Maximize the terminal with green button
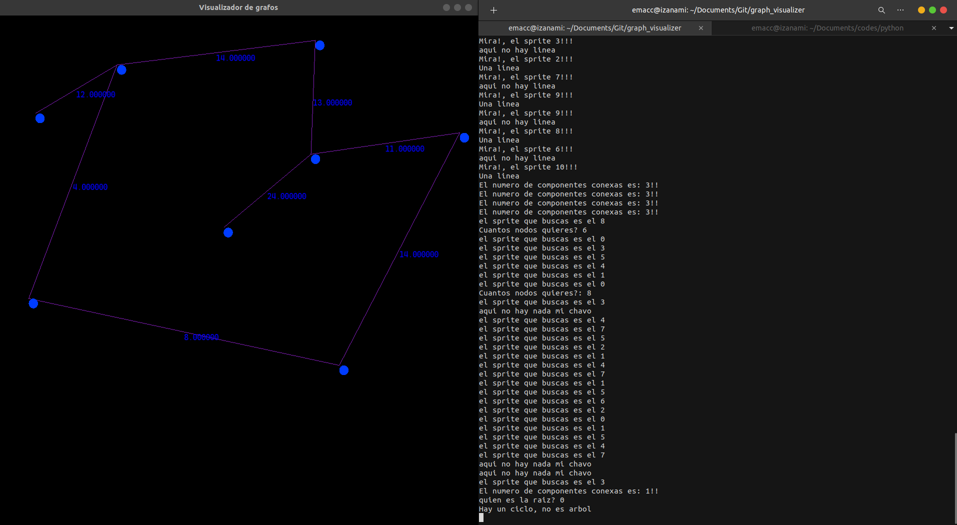 (932, 10)
